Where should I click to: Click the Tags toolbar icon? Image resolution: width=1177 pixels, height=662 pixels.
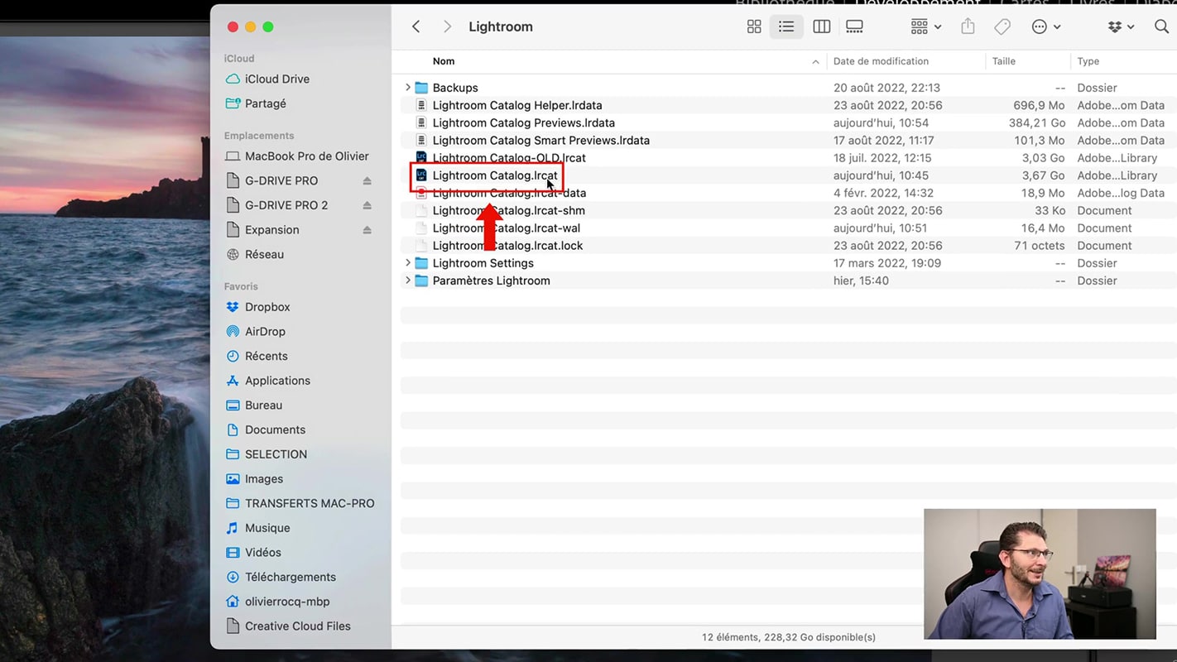click(x=1002, y=26)
